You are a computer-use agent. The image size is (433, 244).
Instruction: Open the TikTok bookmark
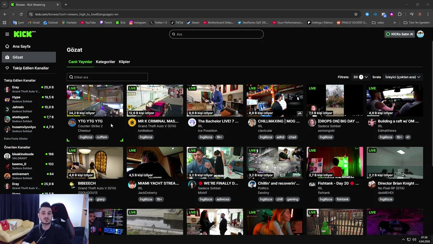click(x=177, y=23)
